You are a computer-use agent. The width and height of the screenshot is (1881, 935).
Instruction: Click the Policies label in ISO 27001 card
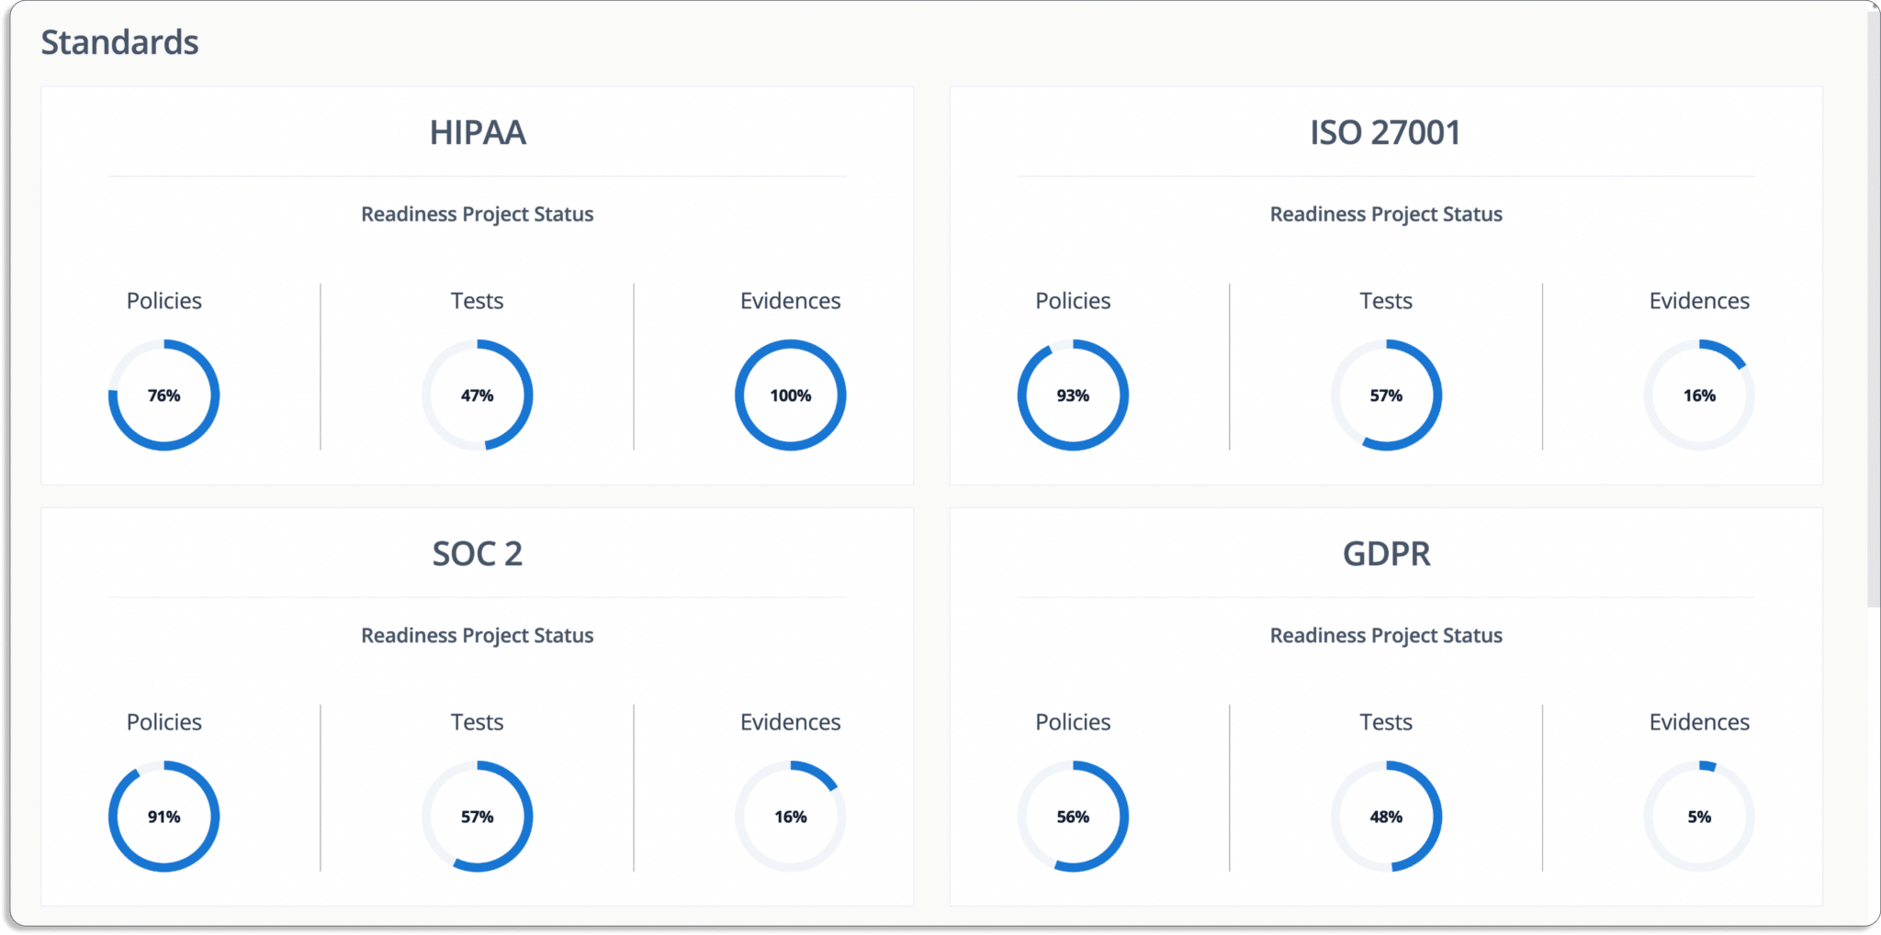tap(1073, 301)
